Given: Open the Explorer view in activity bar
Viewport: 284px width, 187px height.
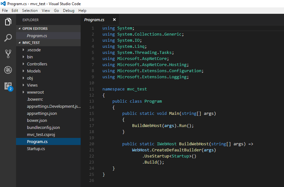Looking at the screenshot, I should pos(8,22).
